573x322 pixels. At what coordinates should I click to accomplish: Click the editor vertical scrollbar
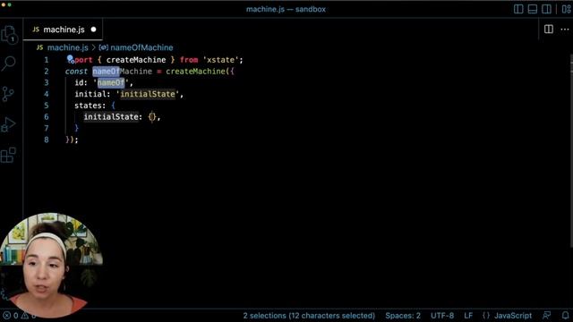pyautogui.click(x=571, y=151)
